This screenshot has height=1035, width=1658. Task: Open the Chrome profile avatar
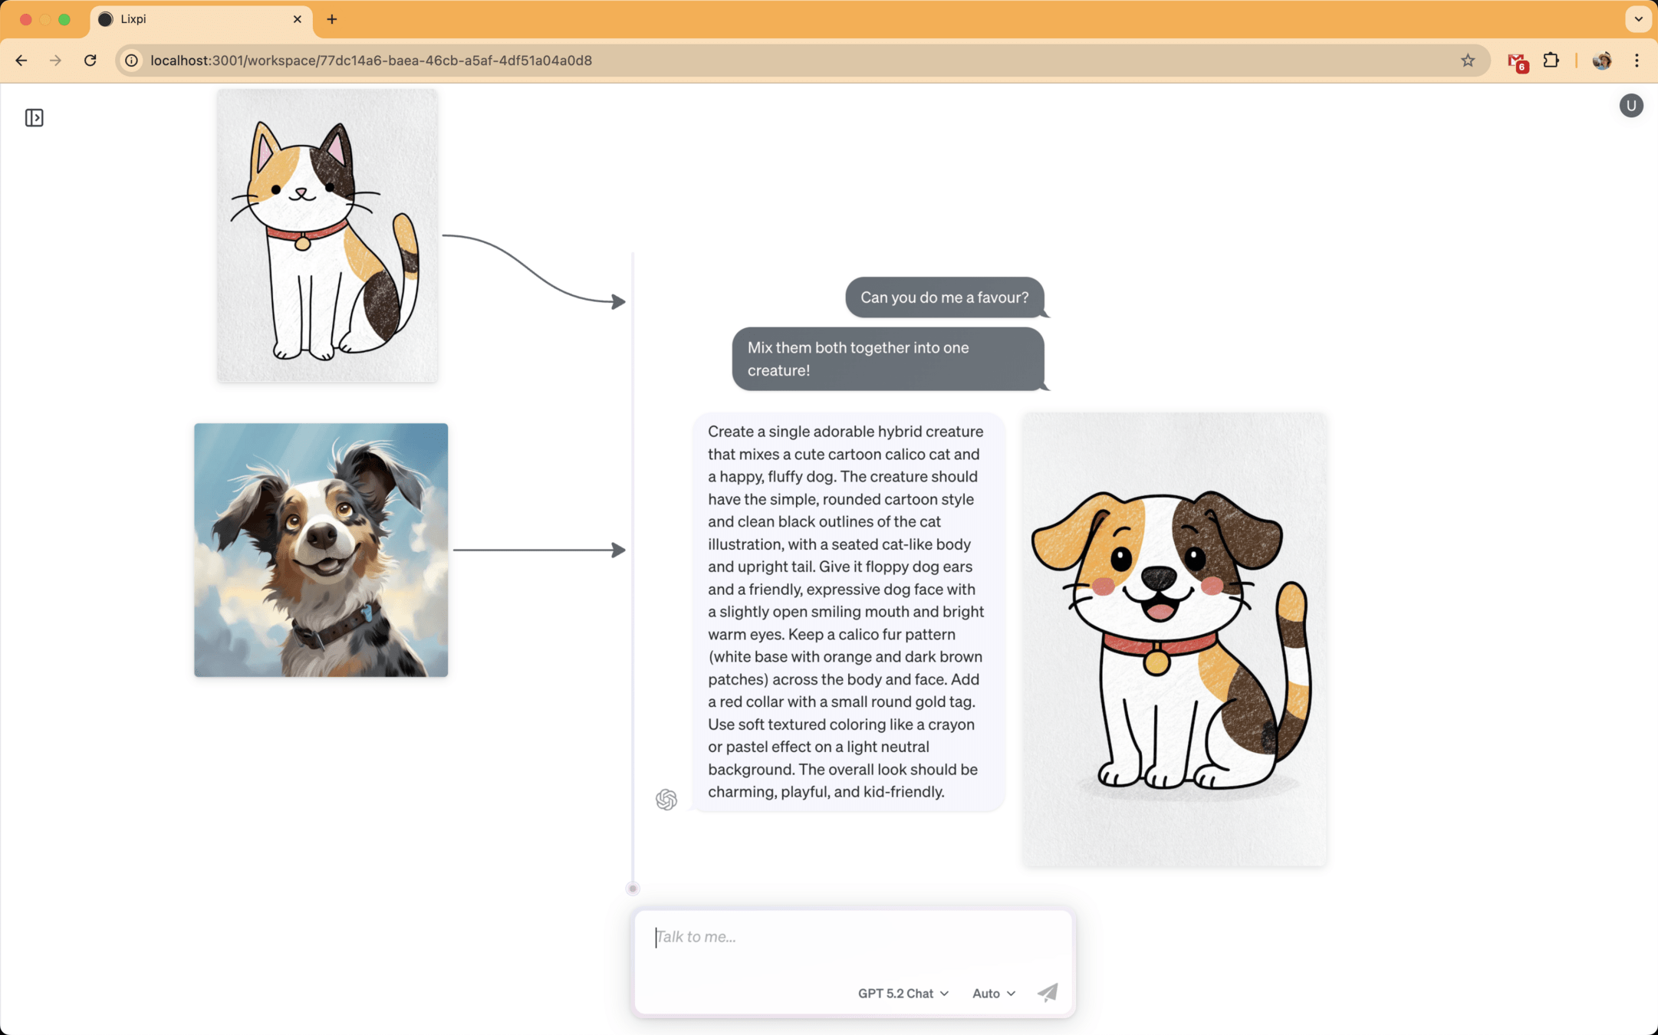(1601, 61)
